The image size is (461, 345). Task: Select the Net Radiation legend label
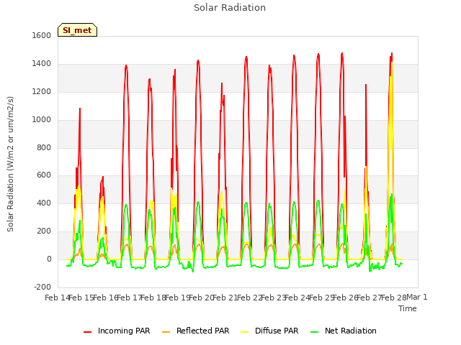[x=351, y=331]
